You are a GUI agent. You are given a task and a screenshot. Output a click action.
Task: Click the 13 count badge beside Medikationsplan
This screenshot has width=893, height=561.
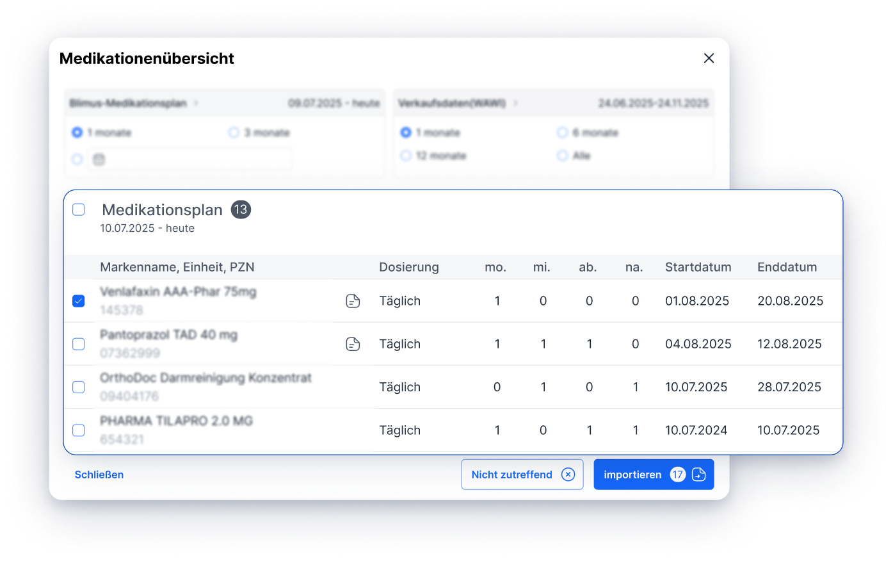[241, 210]
